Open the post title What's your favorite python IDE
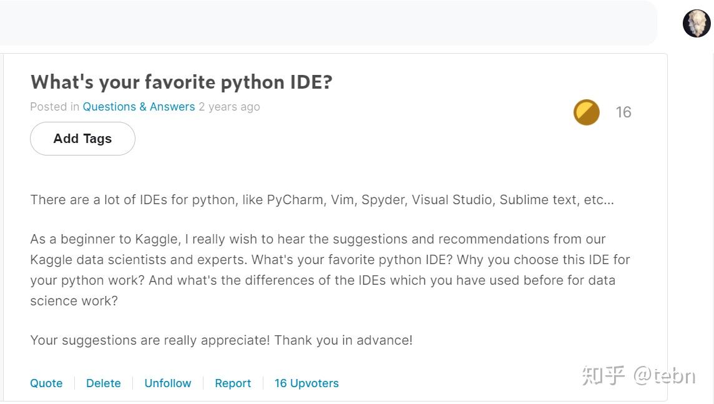Image resolution: width=714 pixels, height=404 pixels. (x=181, y=82)
